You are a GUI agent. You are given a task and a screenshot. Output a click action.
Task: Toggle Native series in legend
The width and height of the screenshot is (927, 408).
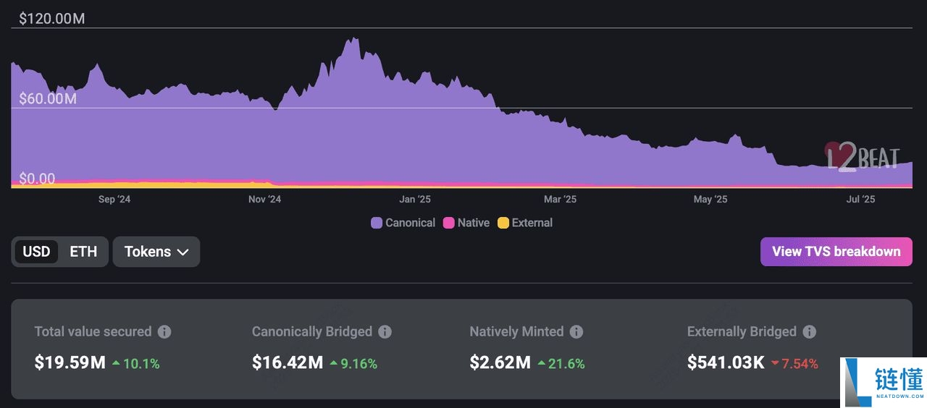coord(466,223)
